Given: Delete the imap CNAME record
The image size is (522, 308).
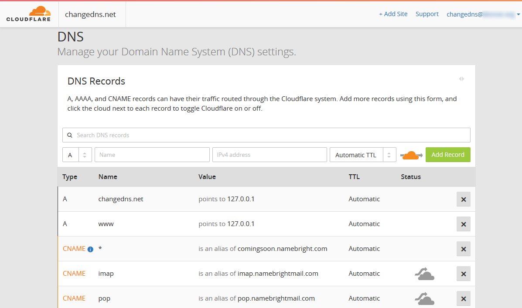Looking at the screenshot, I should tap(463, 274).
